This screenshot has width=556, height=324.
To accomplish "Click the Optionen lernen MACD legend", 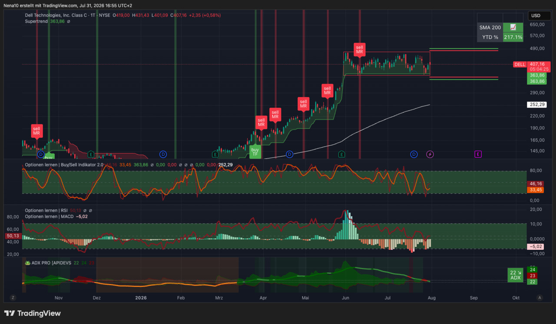I will [x=50, y=216].
